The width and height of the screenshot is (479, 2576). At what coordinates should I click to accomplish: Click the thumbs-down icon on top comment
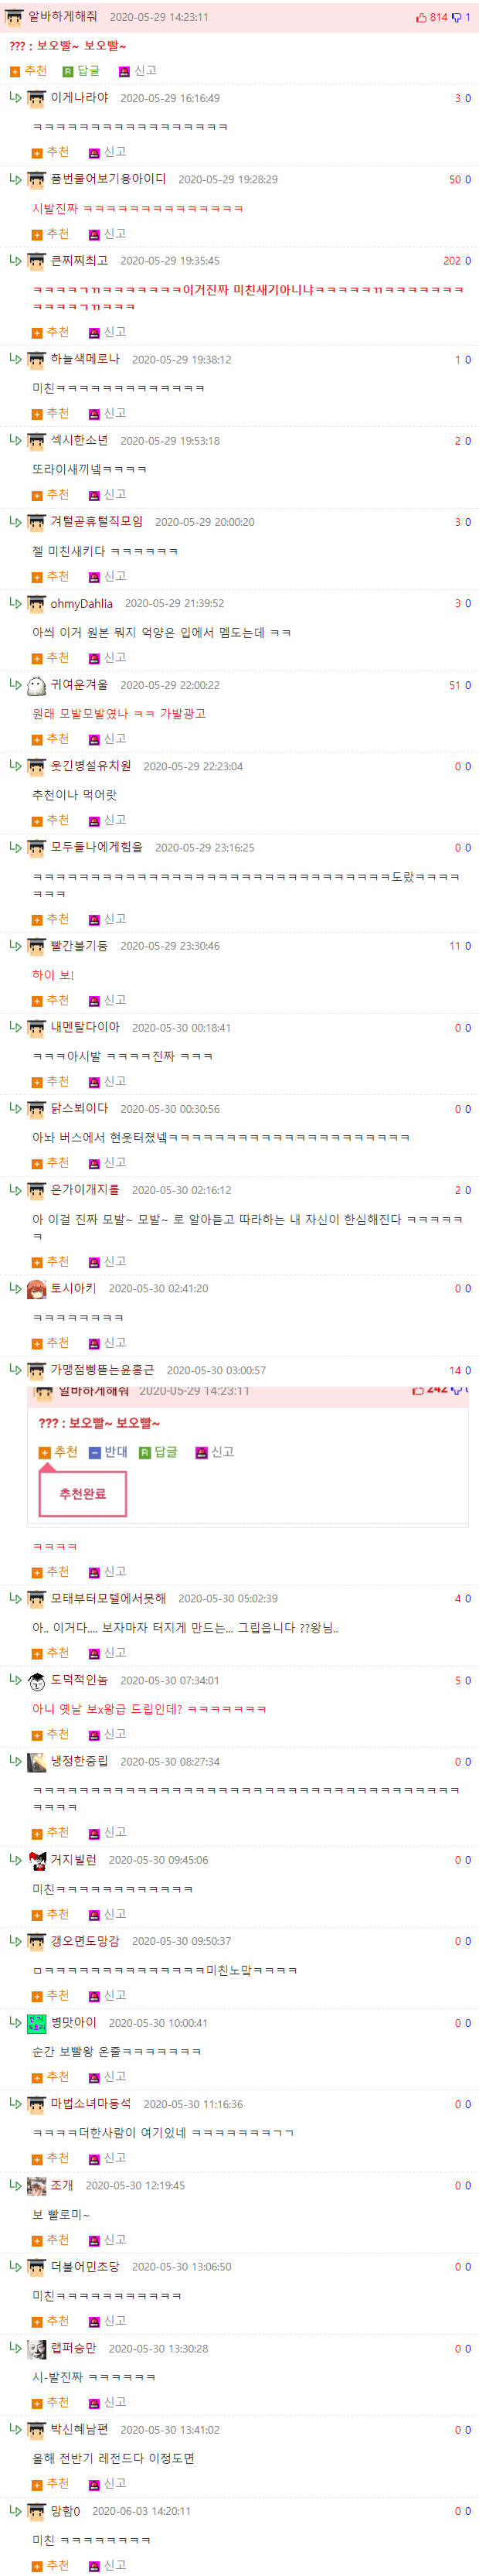pos(456,17)
